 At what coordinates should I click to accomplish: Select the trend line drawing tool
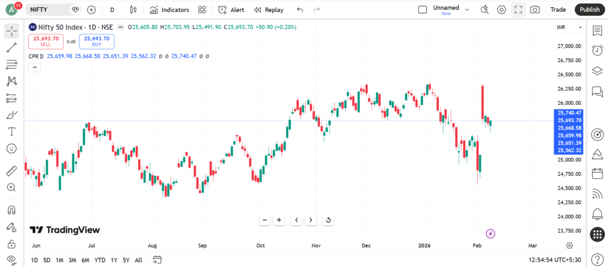click(x=11, y=48)
